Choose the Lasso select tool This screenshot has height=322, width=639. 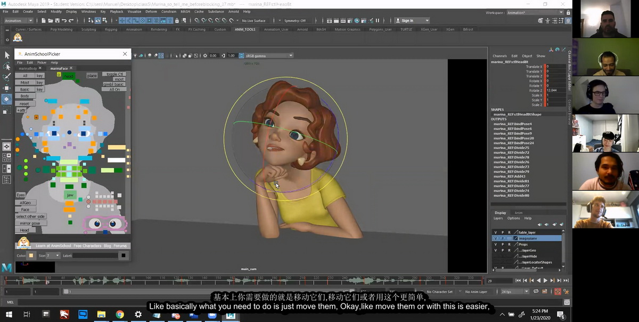coord(7,66)
